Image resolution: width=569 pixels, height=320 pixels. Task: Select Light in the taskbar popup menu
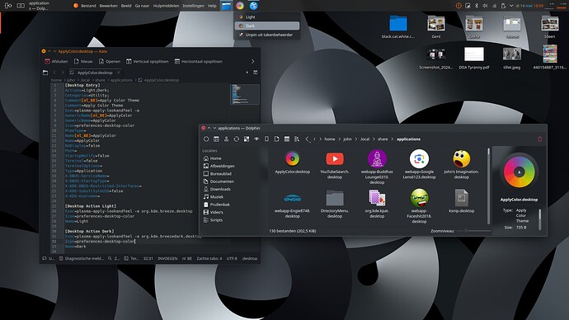[267, 17]
